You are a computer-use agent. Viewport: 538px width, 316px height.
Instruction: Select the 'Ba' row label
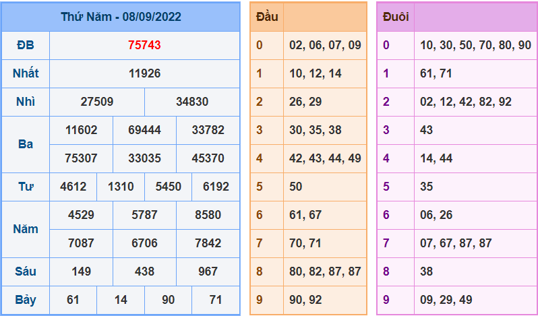click(26, 144)
